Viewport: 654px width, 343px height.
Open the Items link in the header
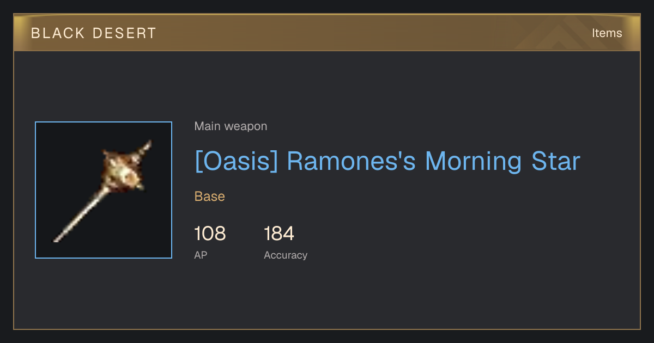[x=607, y=33]
